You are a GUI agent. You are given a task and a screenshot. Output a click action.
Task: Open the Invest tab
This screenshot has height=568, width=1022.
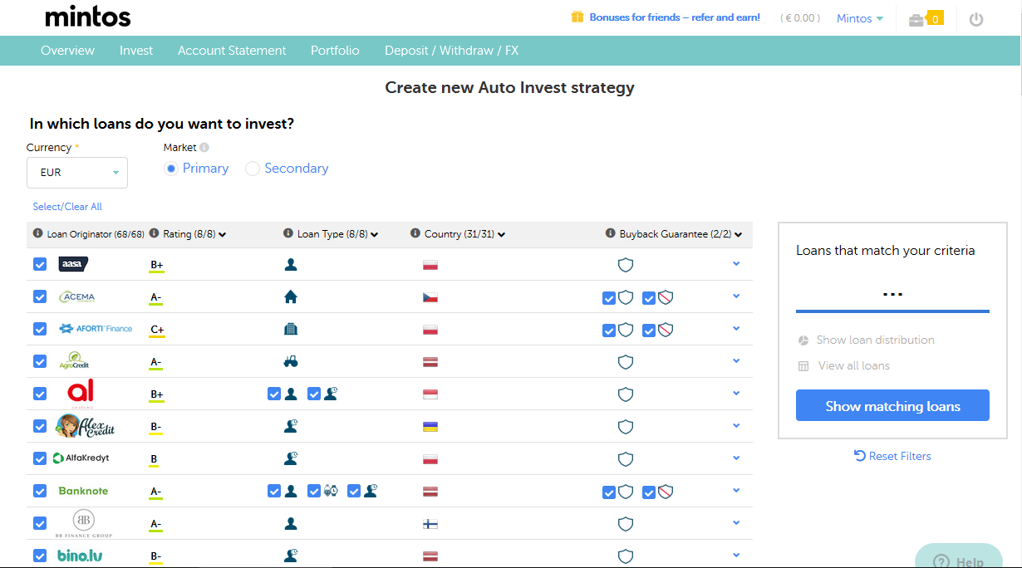pos(136,51)
